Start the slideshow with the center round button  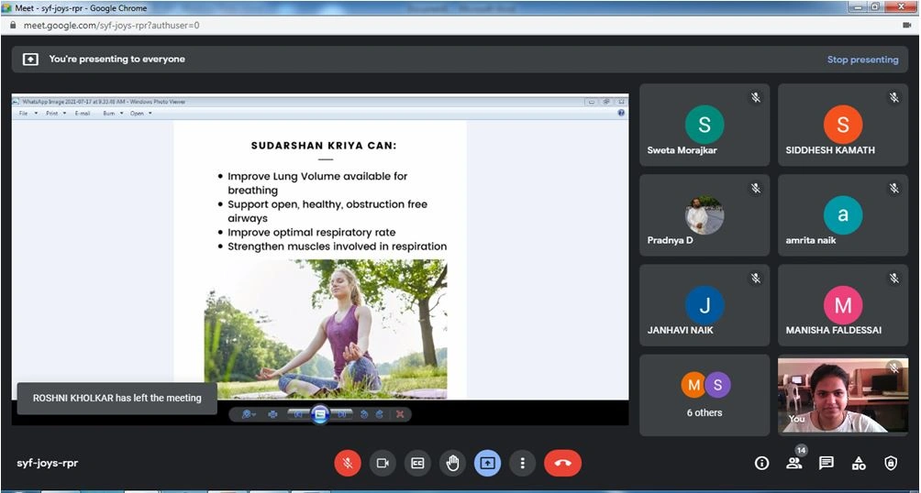pos(320,414)
